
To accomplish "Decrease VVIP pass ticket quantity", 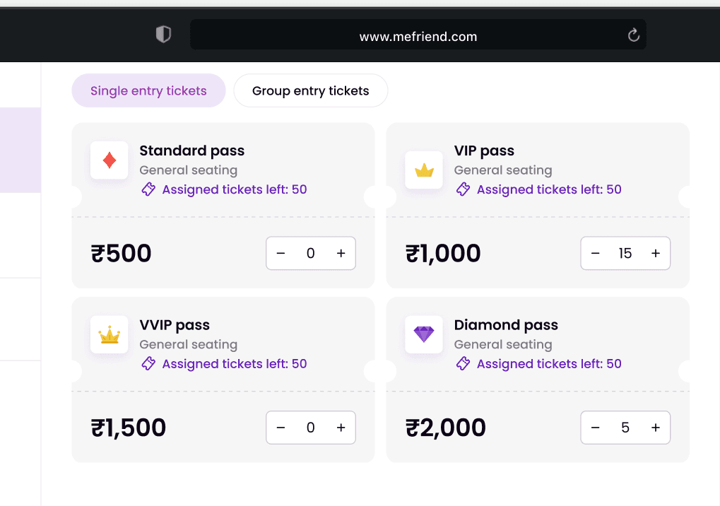I will pos(281,428).
